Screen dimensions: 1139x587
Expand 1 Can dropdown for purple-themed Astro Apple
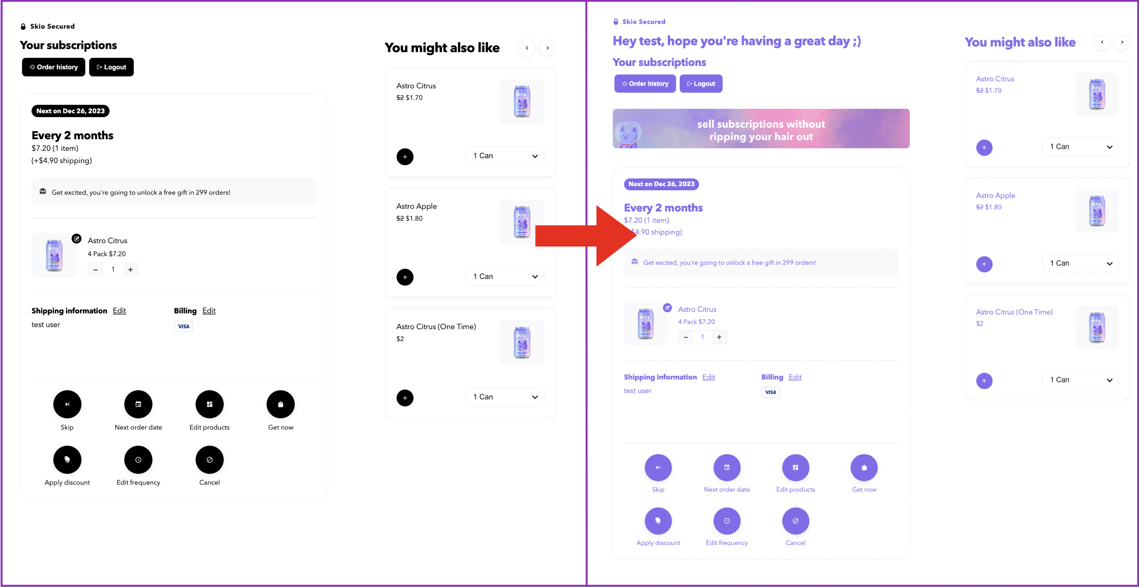[1081, 264]
